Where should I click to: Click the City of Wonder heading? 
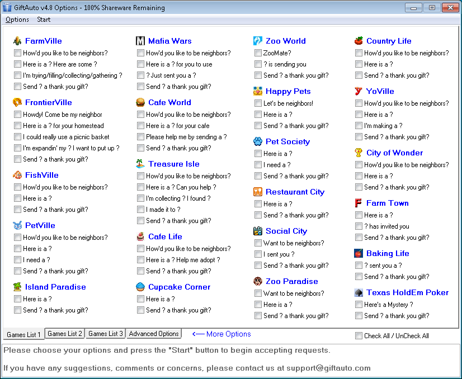(394, 153)
